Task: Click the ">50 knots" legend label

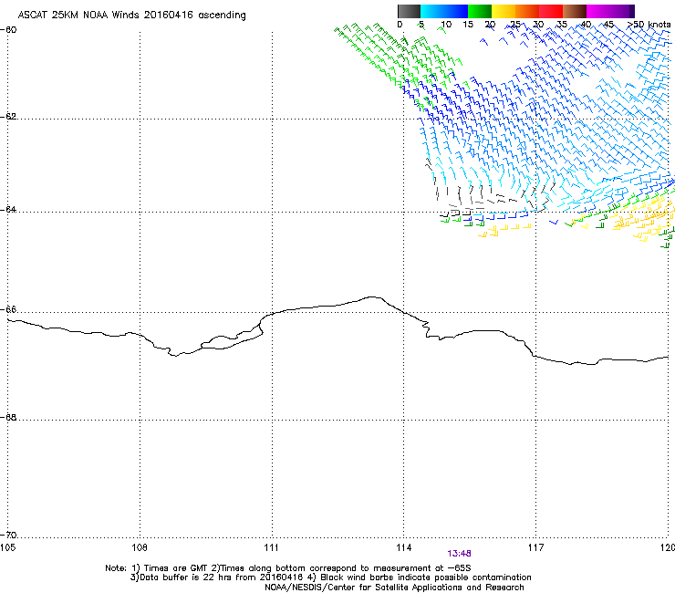Action: point(649,25)
